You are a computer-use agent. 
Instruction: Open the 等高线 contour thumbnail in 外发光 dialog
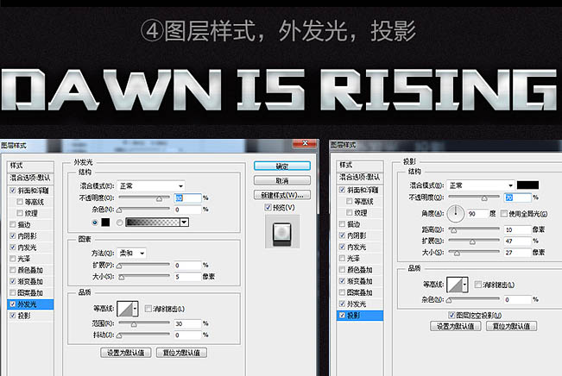(x=125, y=309)
